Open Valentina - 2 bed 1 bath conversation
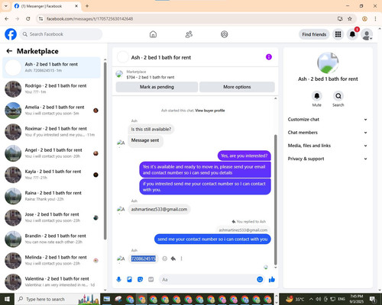Image resolution: width=382 pixels, height=305 pixels. pyautogui.click(x=52, y=281)
